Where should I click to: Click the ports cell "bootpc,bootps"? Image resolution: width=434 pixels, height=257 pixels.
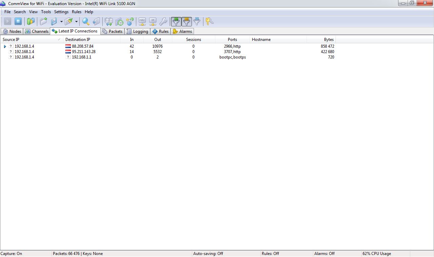pos(233,57)
